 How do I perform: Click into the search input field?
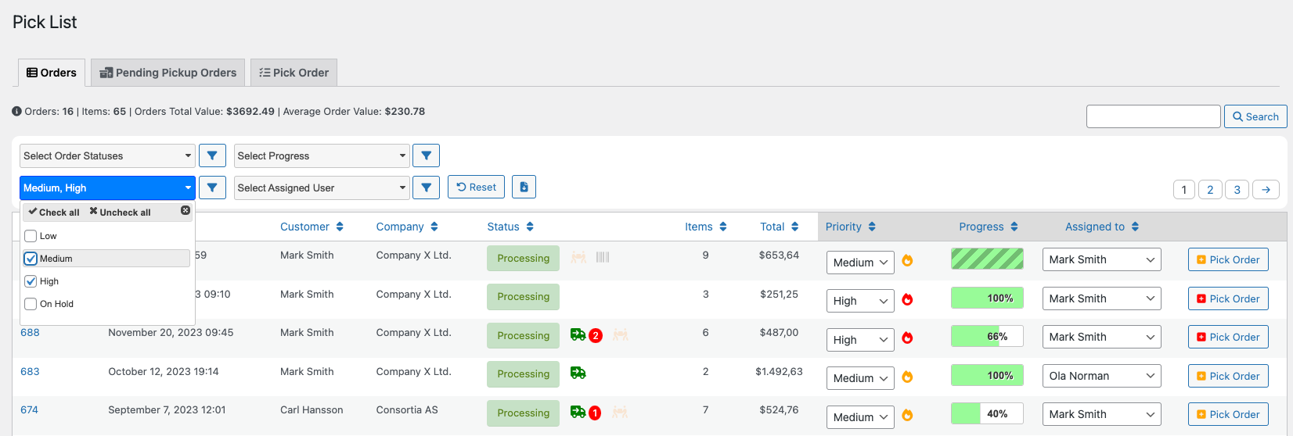point(1153,116)
